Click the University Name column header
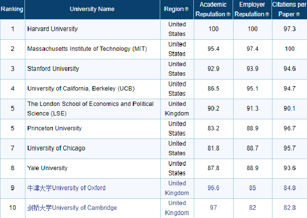Viewport: 307px width, 218px height. [92, 9]
